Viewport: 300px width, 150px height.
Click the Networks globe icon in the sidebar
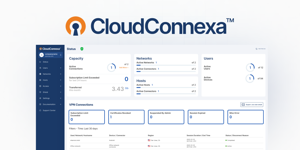pyautogui.click(x=40, y=74)
